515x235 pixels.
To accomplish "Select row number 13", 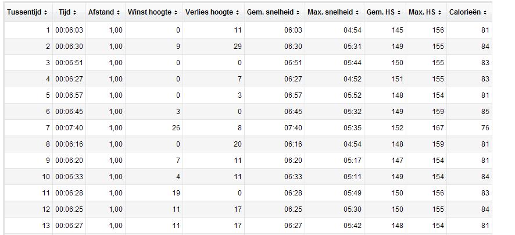I will pyautogui.click(x=46, y=226).
